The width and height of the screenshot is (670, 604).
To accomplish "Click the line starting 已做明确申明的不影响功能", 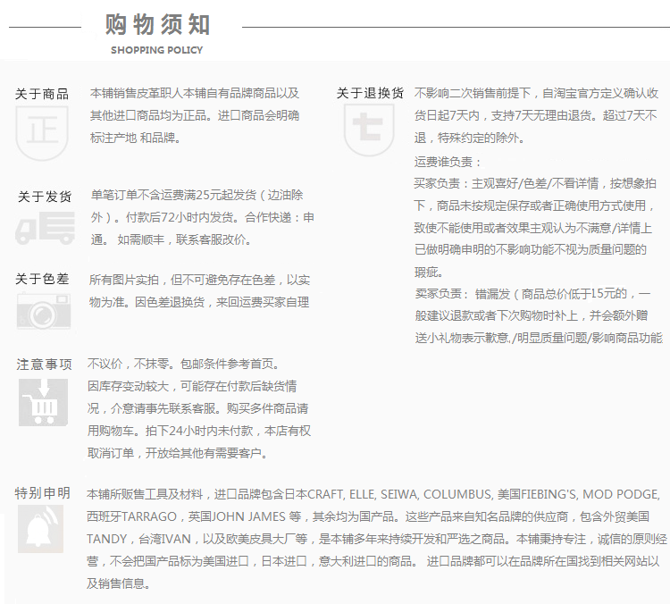I will click(x=531, y=249).
